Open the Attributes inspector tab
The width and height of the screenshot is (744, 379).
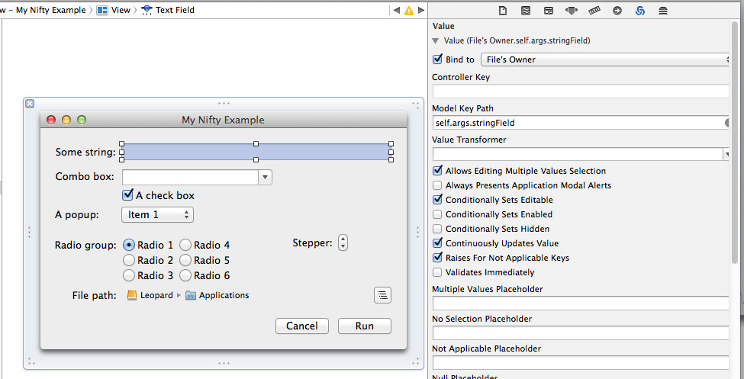tap(572, 11)
